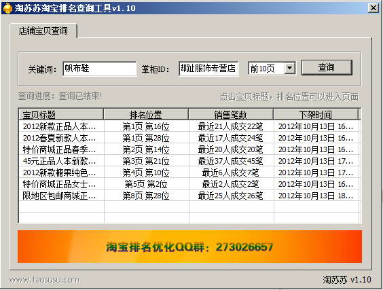The image size is (383, 290).
Task: Open item 2012新款糖果纯色… title
Action: click(x=59, y=173)
